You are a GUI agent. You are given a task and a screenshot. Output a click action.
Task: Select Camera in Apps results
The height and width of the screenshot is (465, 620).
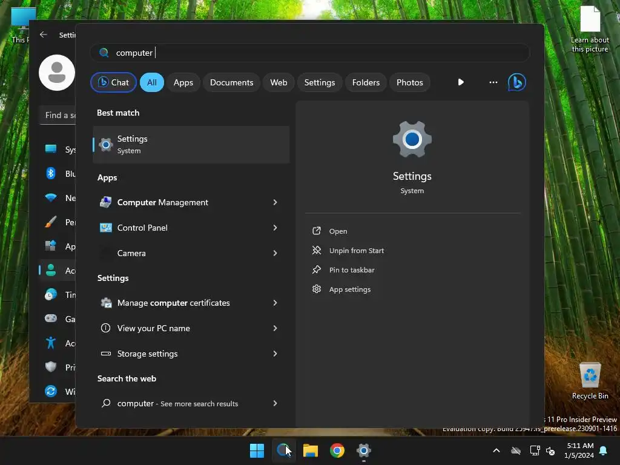click(191, 253)
